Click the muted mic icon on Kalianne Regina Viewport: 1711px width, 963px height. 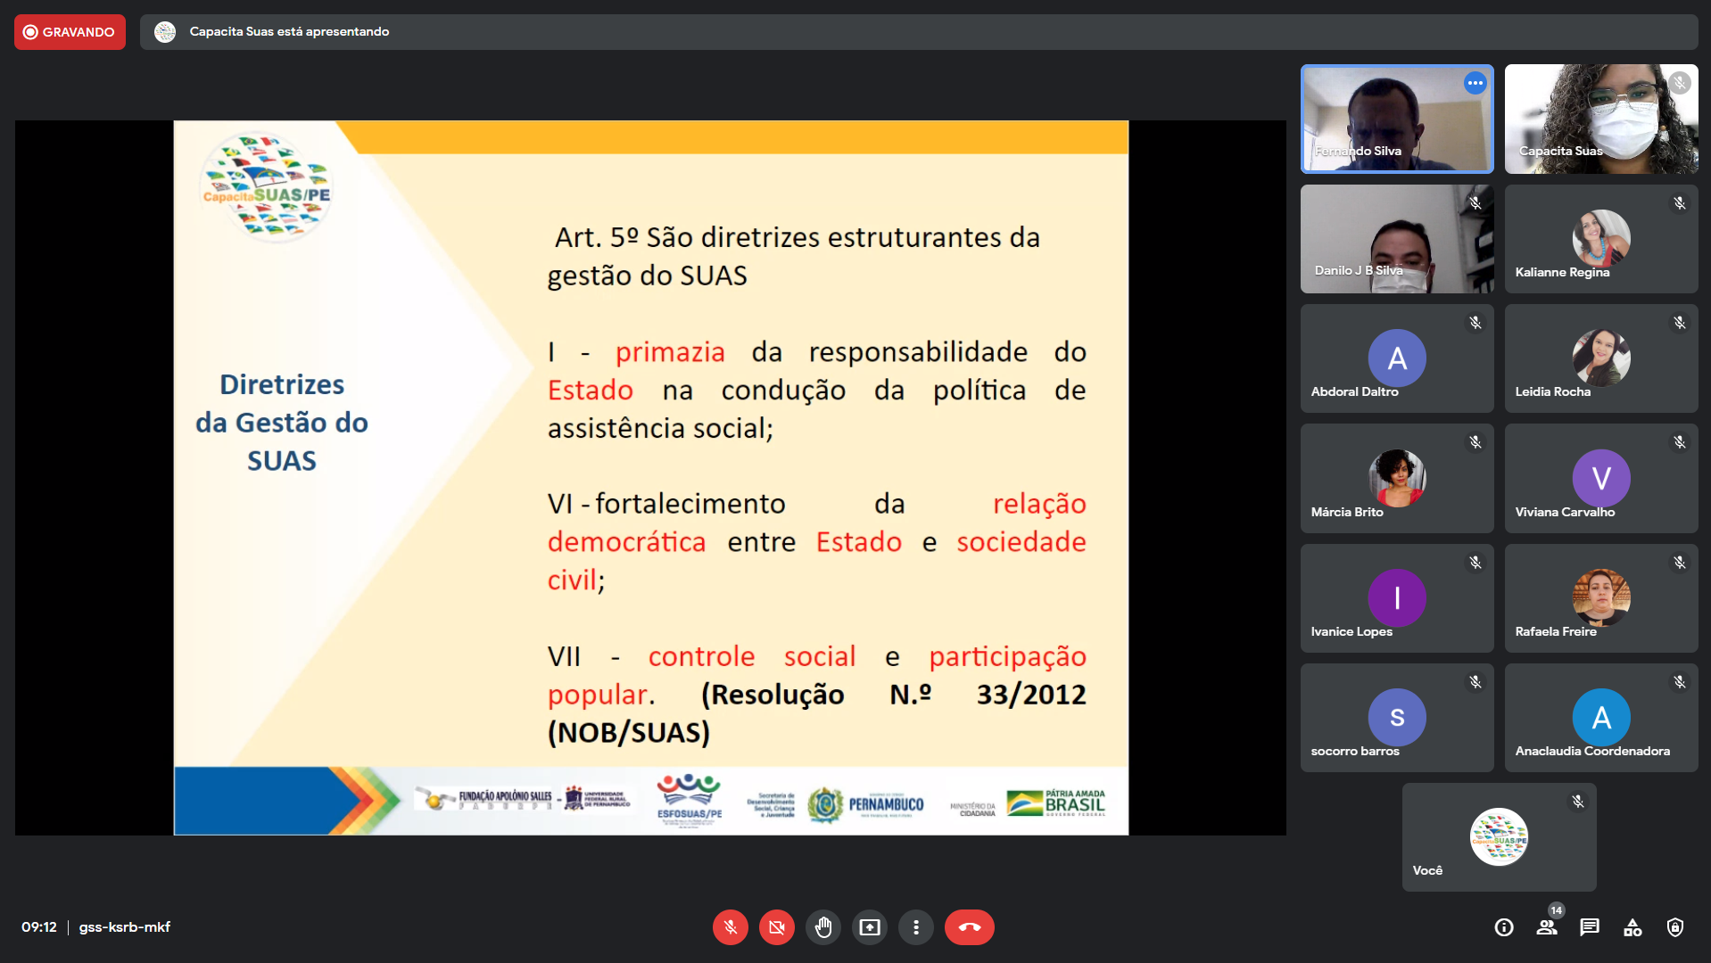point(1679,203)
